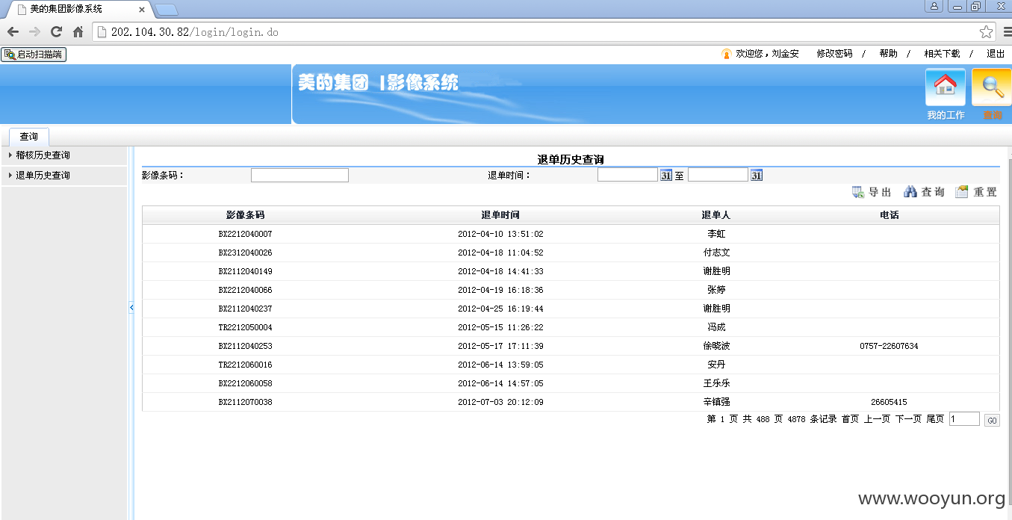Bookmark page with star icon
Image resolution: width=1012 pixels, height=520 pixels.
point(986,32)
